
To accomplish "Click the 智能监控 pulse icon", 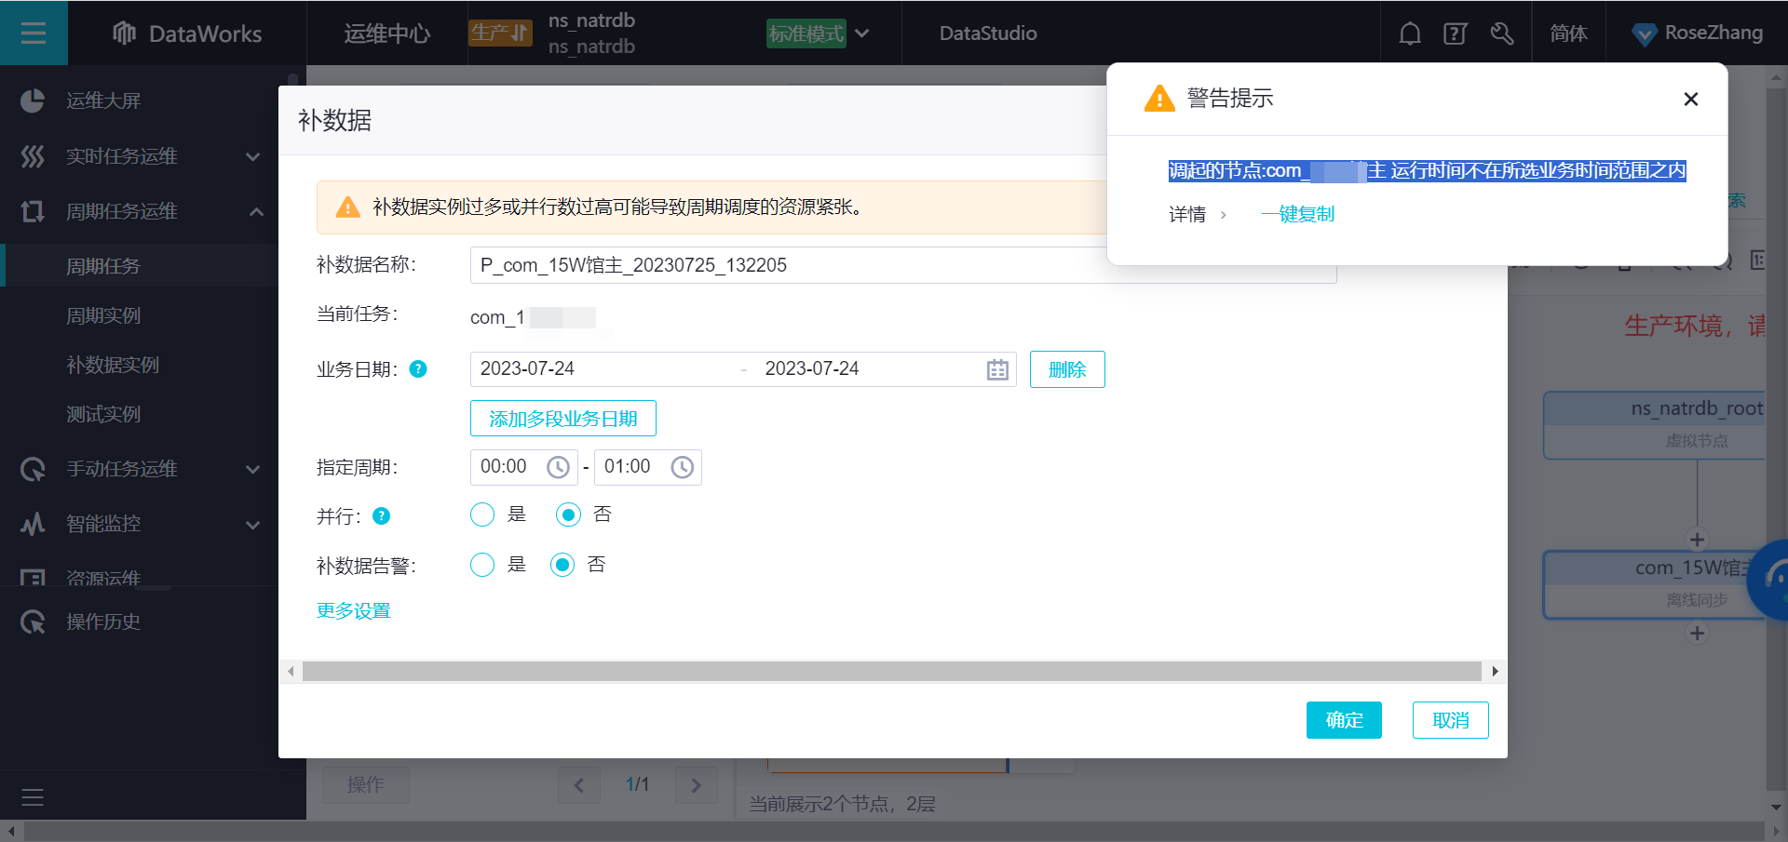I will [x=33, y=524].
